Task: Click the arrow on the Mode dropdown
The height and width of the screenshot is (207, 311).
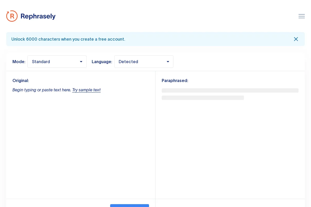Action: [81, 62]
